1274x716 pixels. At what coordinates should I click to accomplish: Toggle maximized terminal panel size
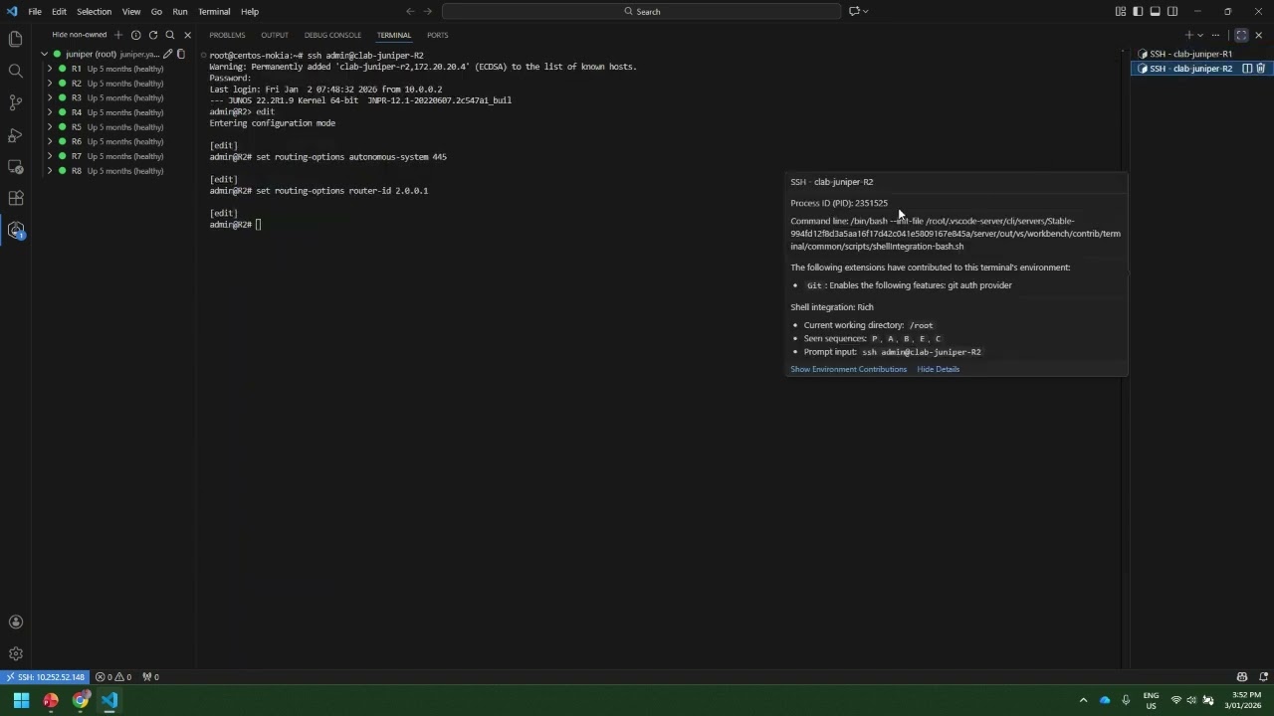1241,35
